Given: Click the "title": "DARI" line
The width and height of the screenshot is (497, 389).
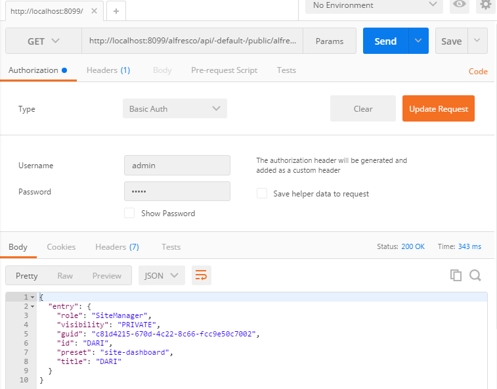Looking at the screenshot, I should [89, 361].
